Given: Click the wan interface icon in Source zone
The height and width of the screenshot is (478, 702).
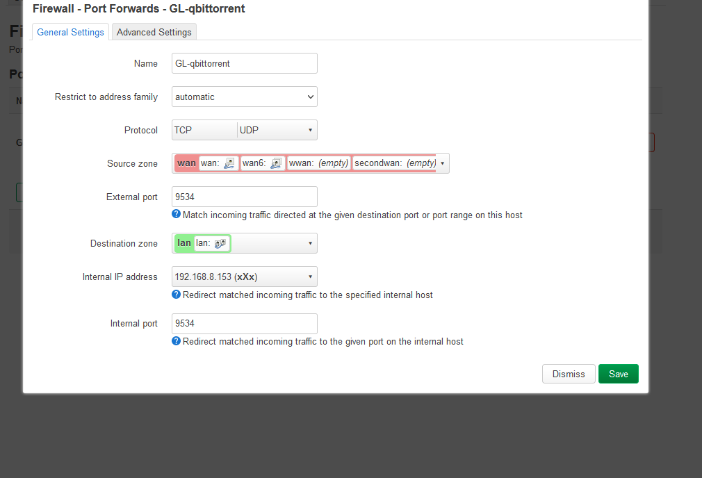Looking at the screenshot, I should pos(229,163).
